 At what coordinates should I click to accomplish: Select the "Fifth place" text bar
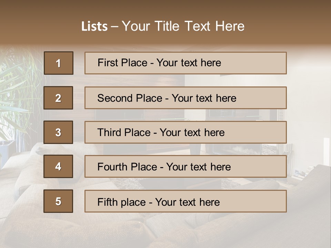(185, 201)
